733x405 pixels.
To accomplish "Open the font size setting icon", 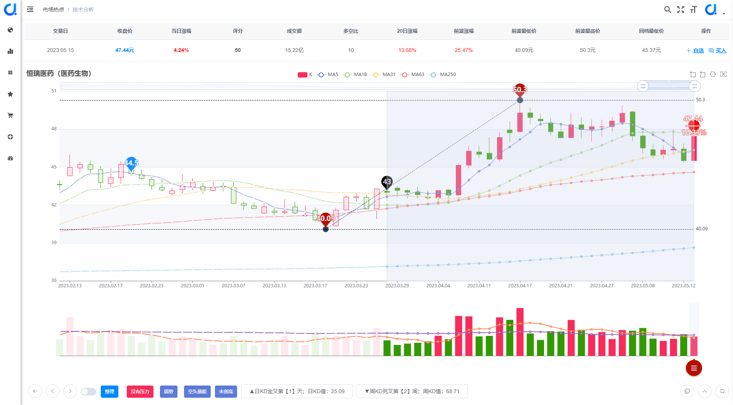I will (694, 10).
